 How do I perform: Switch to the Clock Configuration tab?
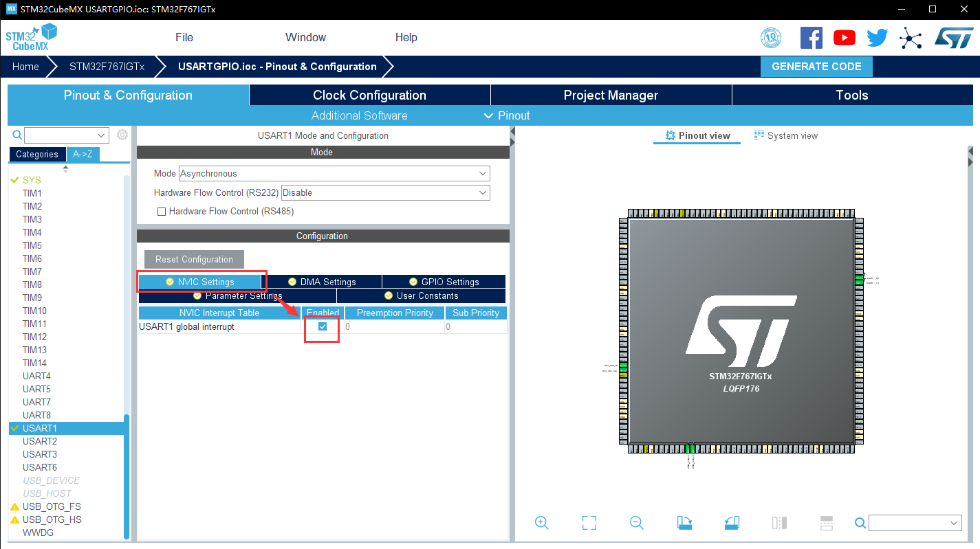(x=369, y=95)
